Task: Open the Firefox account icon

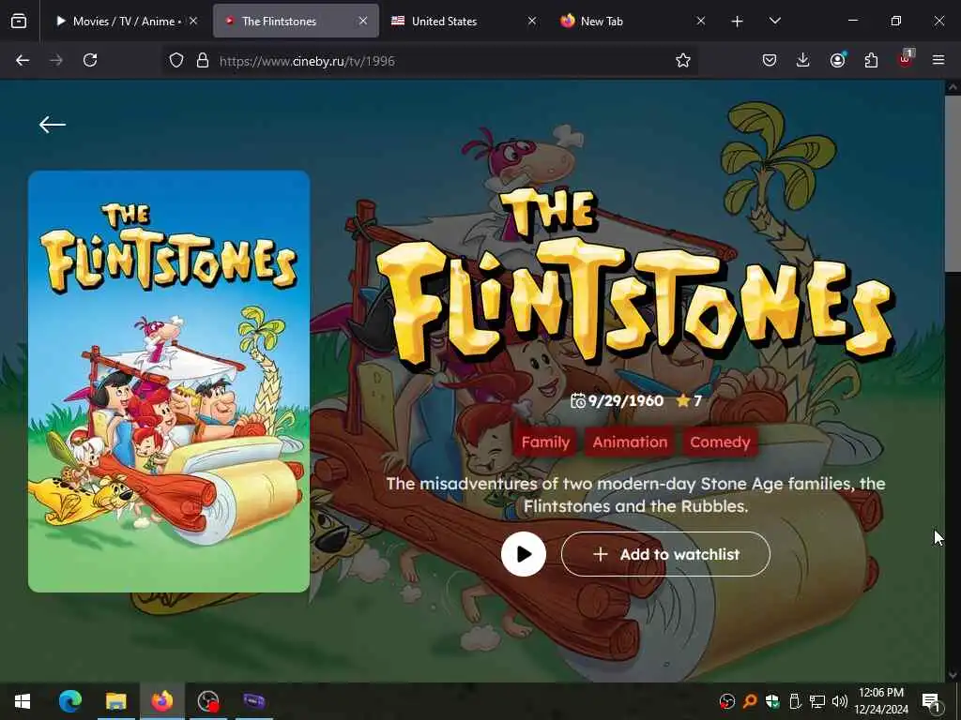Action: [837, 60]
